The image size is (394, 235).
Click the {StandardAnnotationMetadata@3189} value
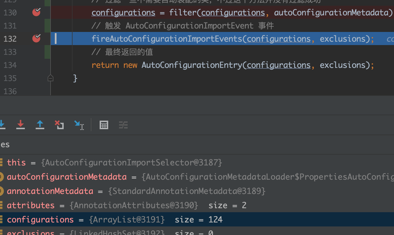click(187, 191)
